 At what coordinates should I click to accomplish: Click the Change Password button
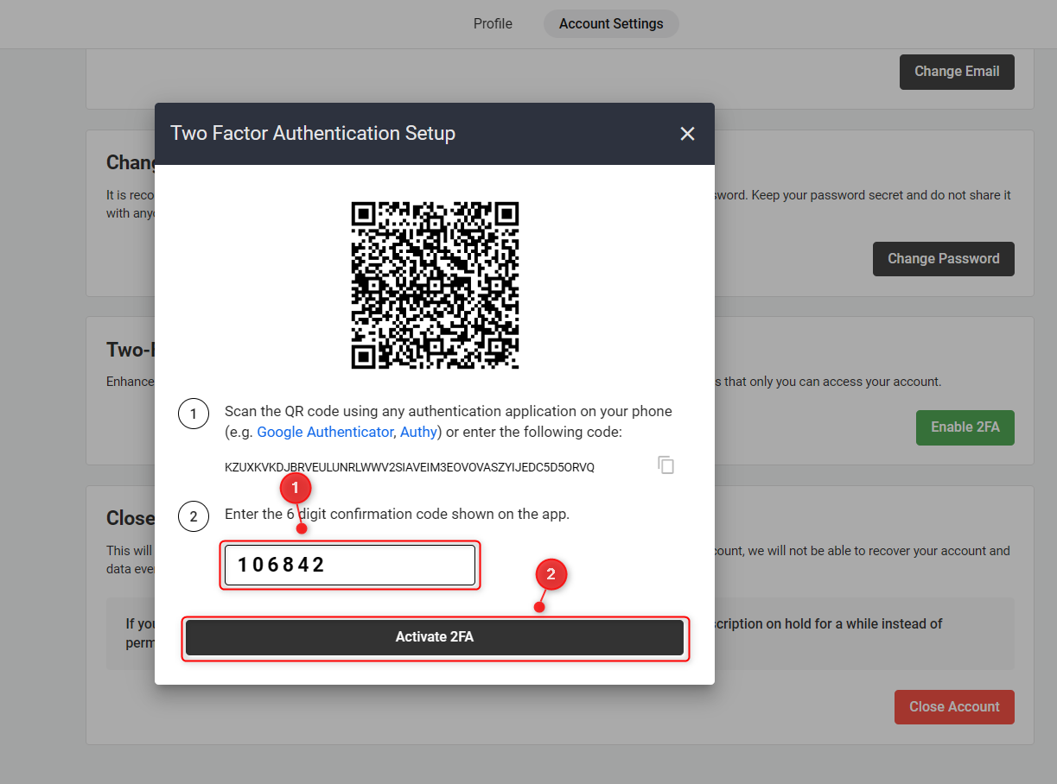click(x=944, y=259)
